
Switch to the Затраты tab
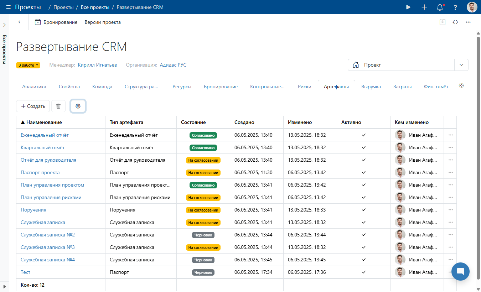point(402,87)
